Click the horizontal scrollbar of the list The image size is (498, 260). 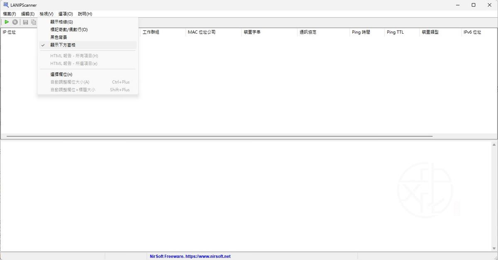pyautogui.click(x=219, y=136)
